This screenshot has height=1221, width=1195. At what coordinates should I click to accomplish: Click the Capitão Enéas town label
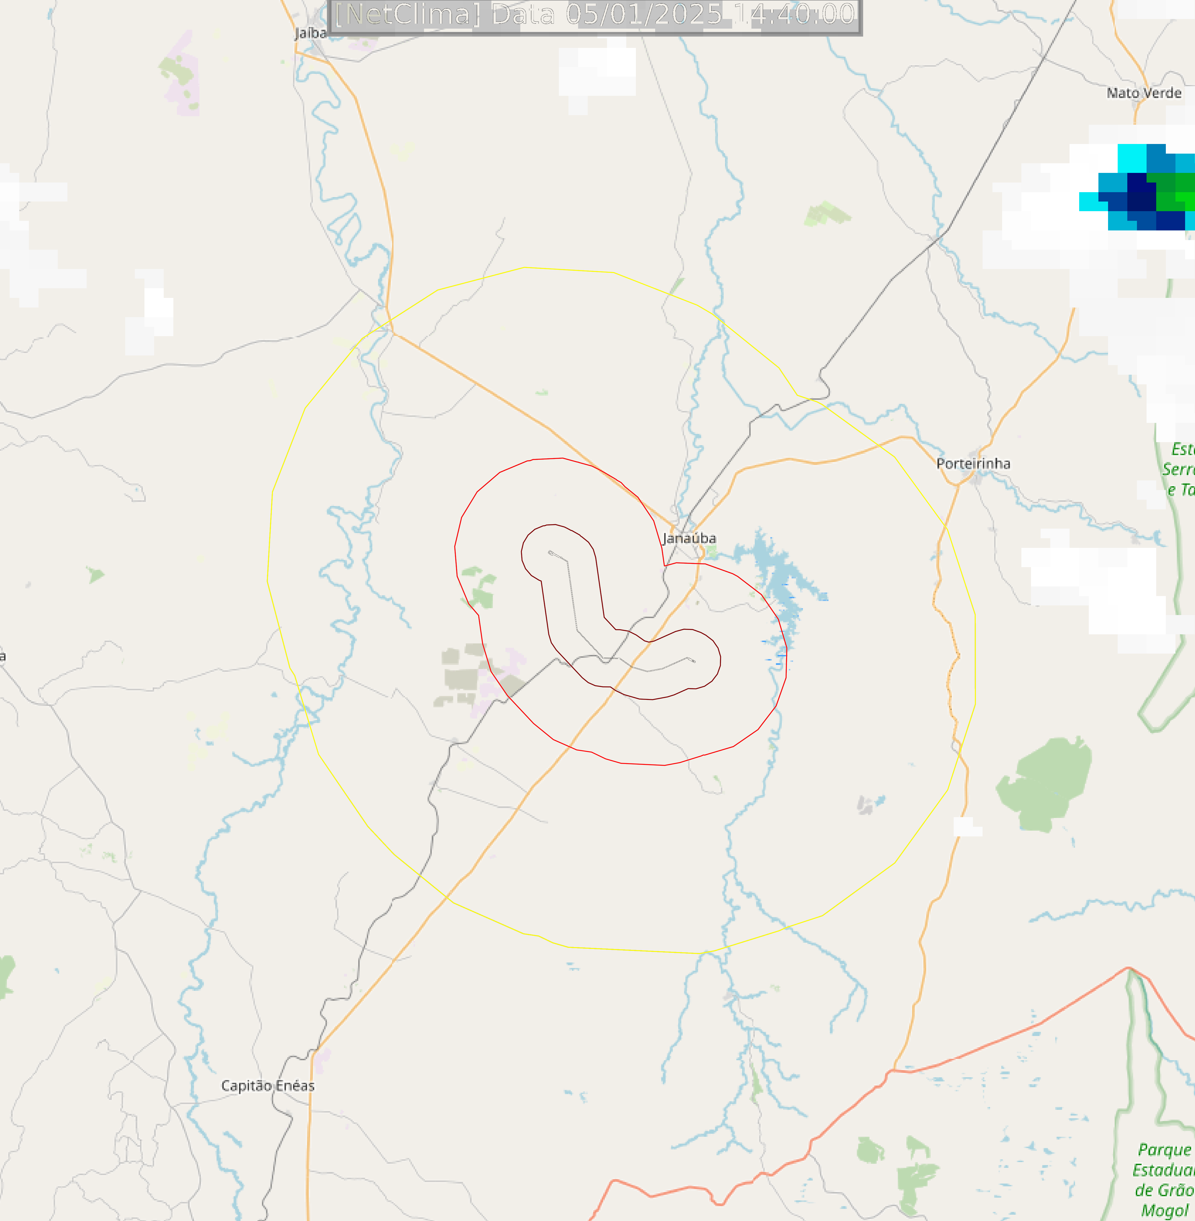(x=268, y=1086)
